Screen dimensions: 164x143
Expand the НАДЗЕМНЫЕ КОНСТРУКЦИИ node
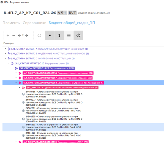[5, 54]
